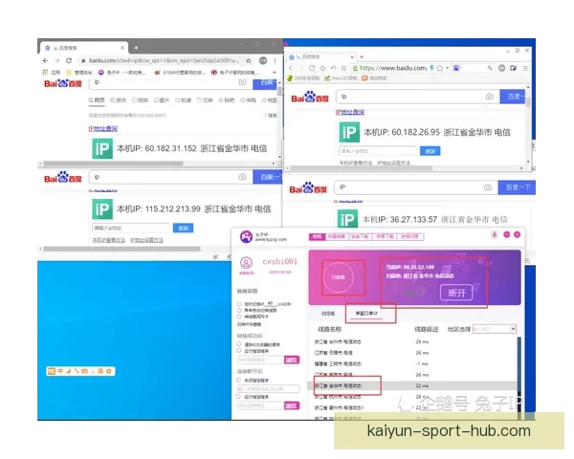This screenshot has width=574, height=459.
Task: Select the 浙江省 金华市 电信动态 row at 22 ms
Action: [413, 385]
